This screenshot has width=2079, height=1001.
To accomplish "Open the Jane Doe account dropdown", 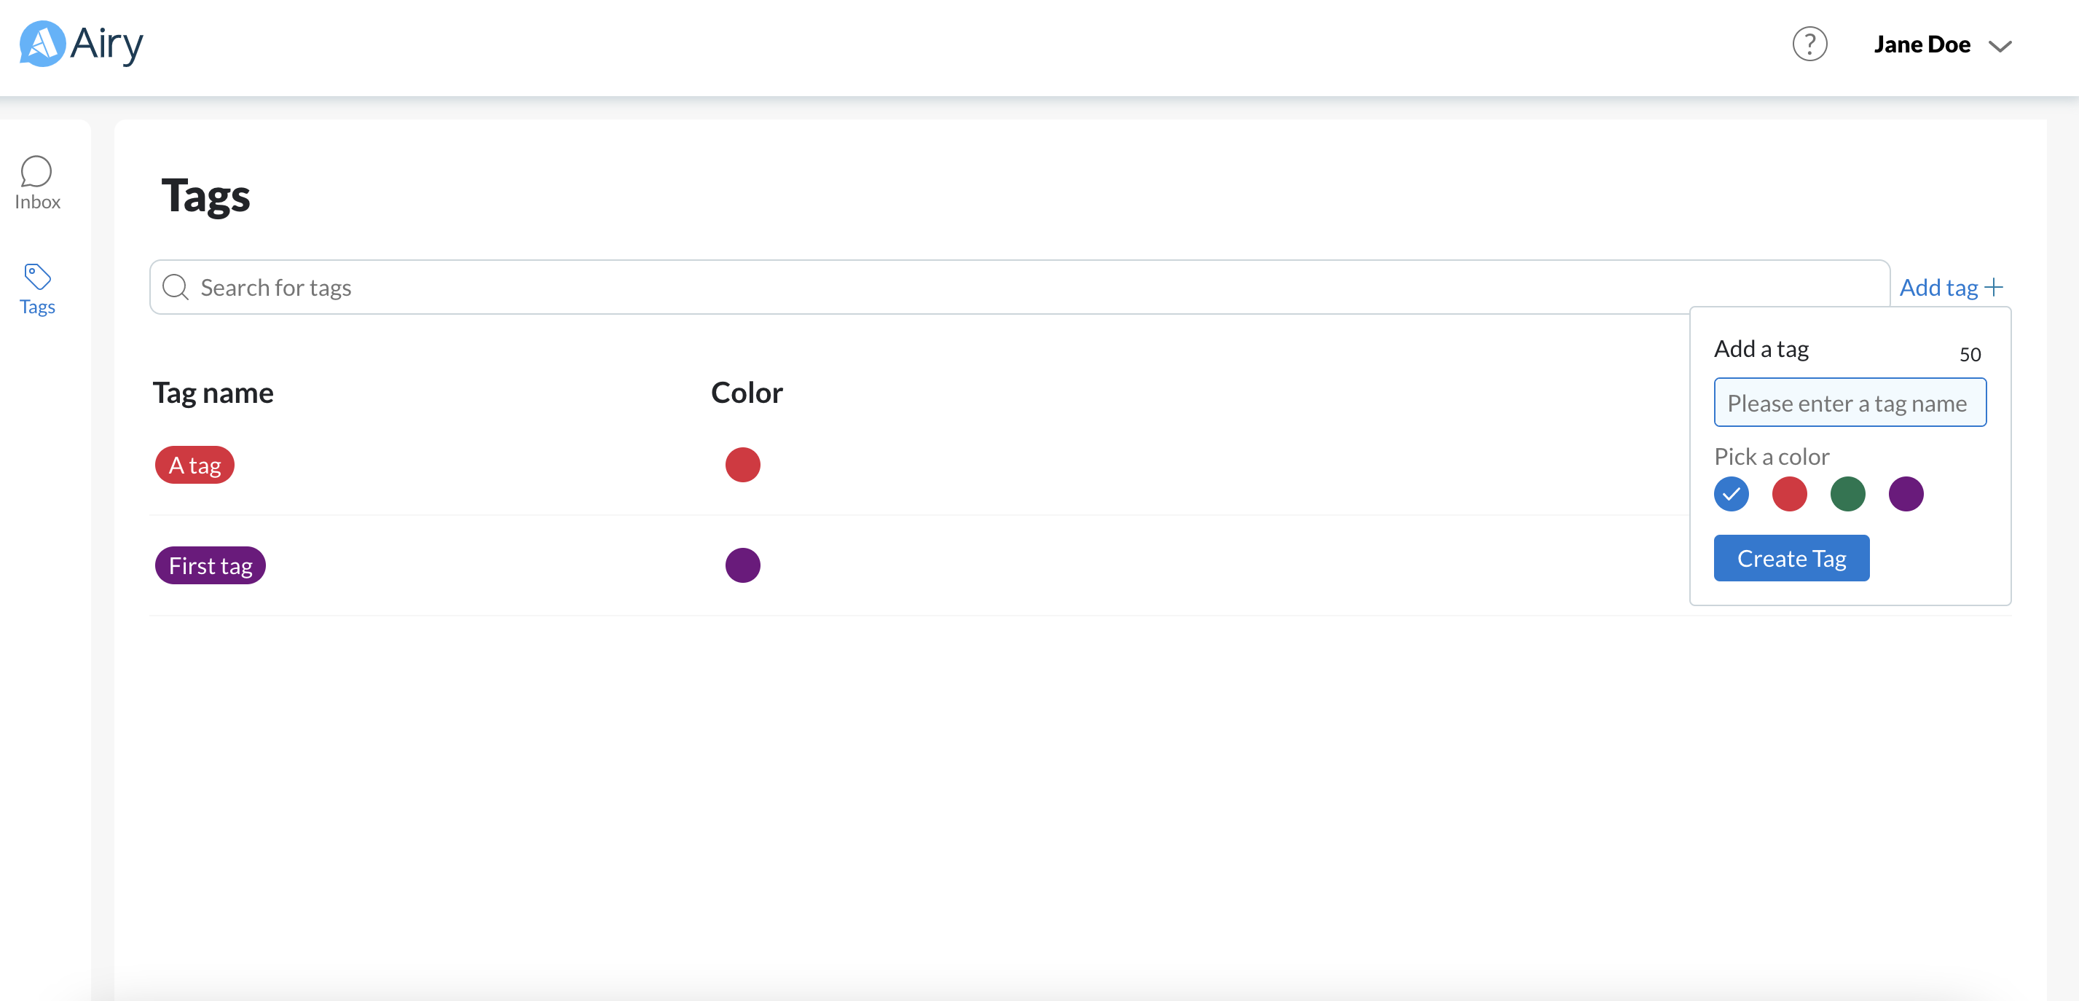I will [1922, 44].
